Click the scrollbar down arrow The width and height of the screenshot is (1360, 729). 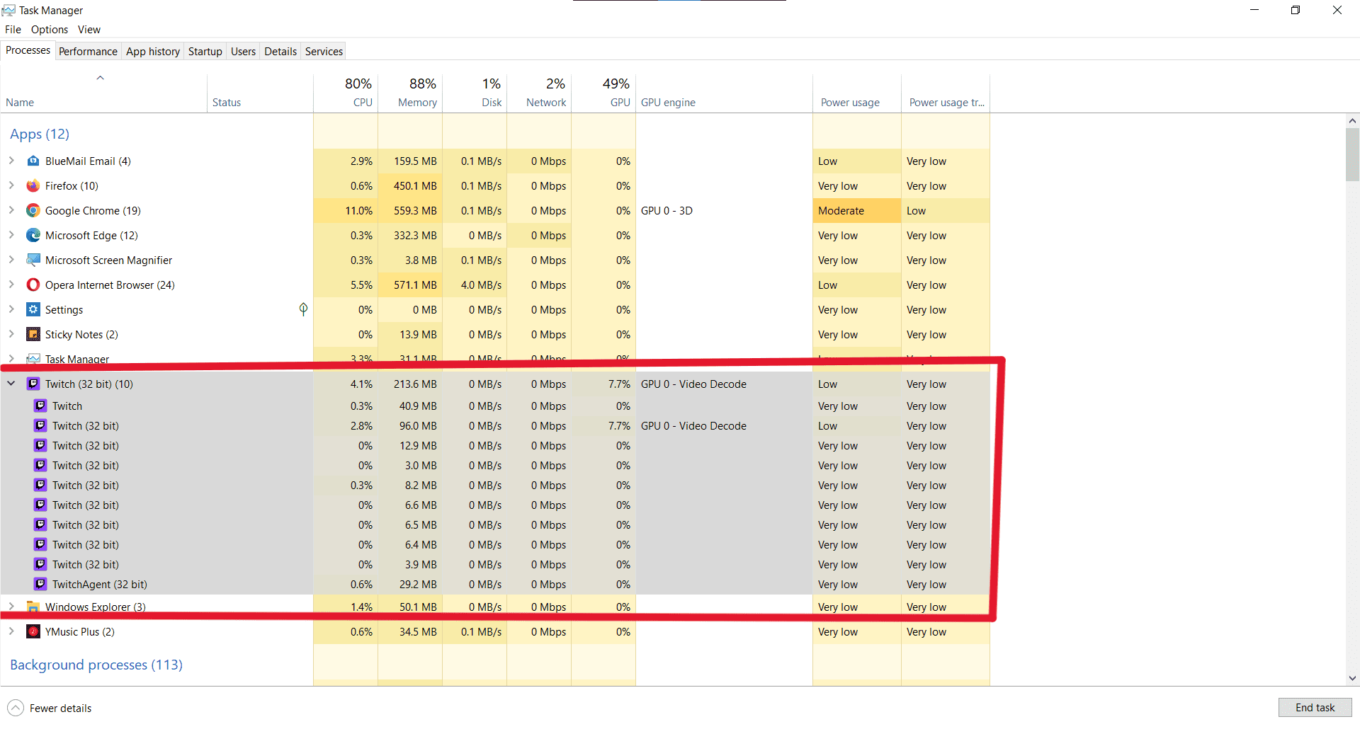[1352, 678]
